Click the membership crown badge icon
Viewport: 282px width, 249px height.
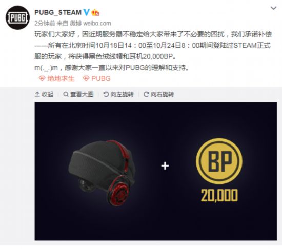pos(95,12)
